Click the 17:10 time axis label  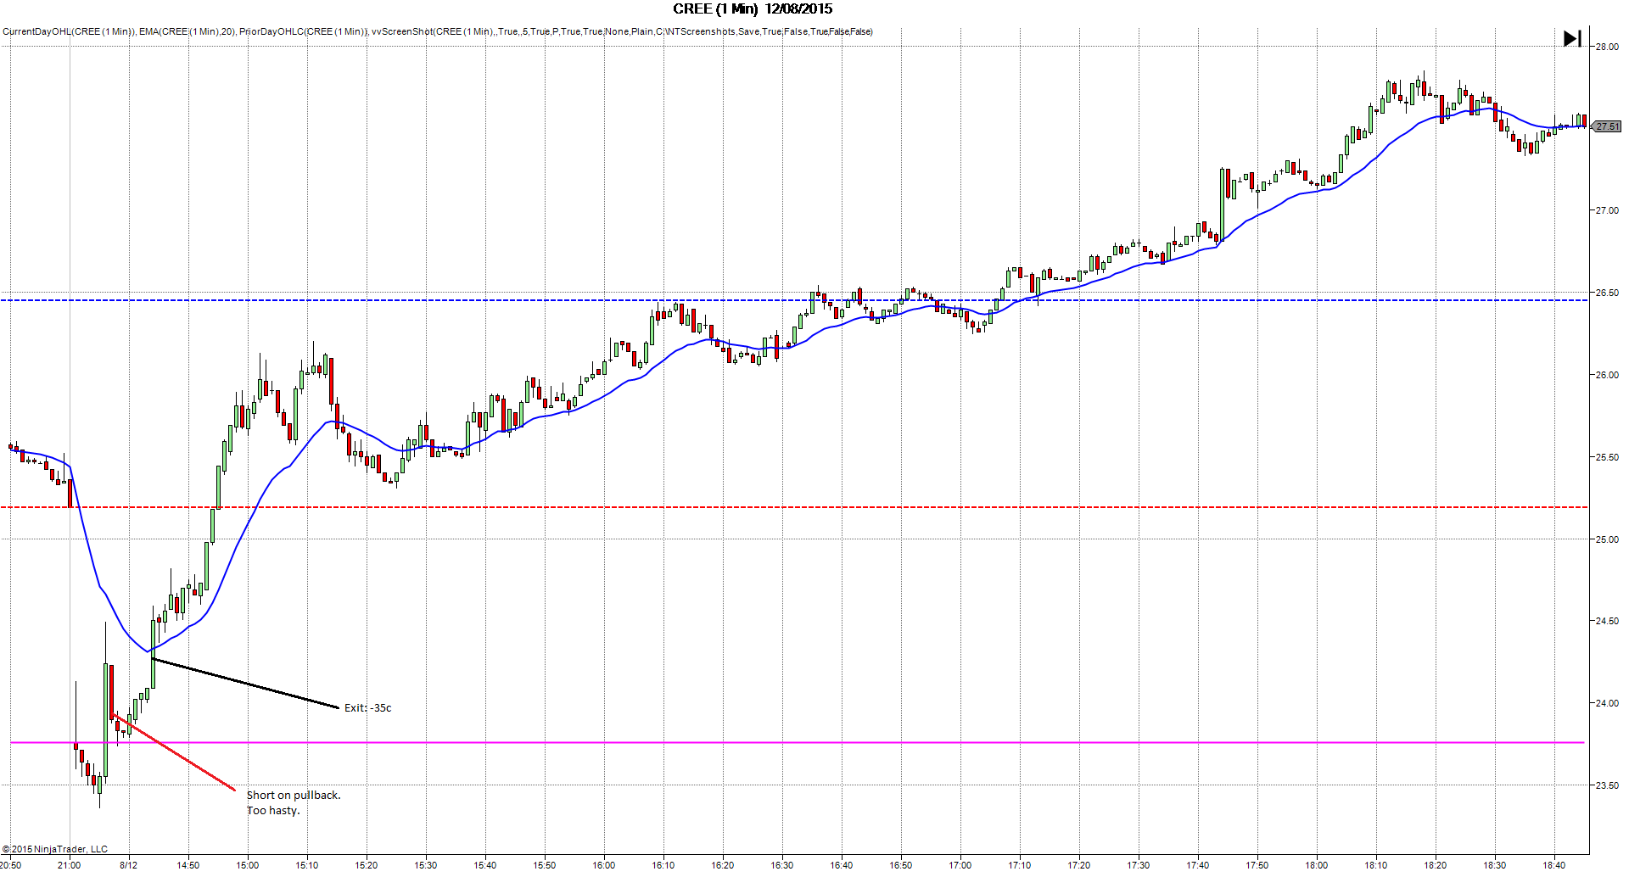tap(1020, 865)
